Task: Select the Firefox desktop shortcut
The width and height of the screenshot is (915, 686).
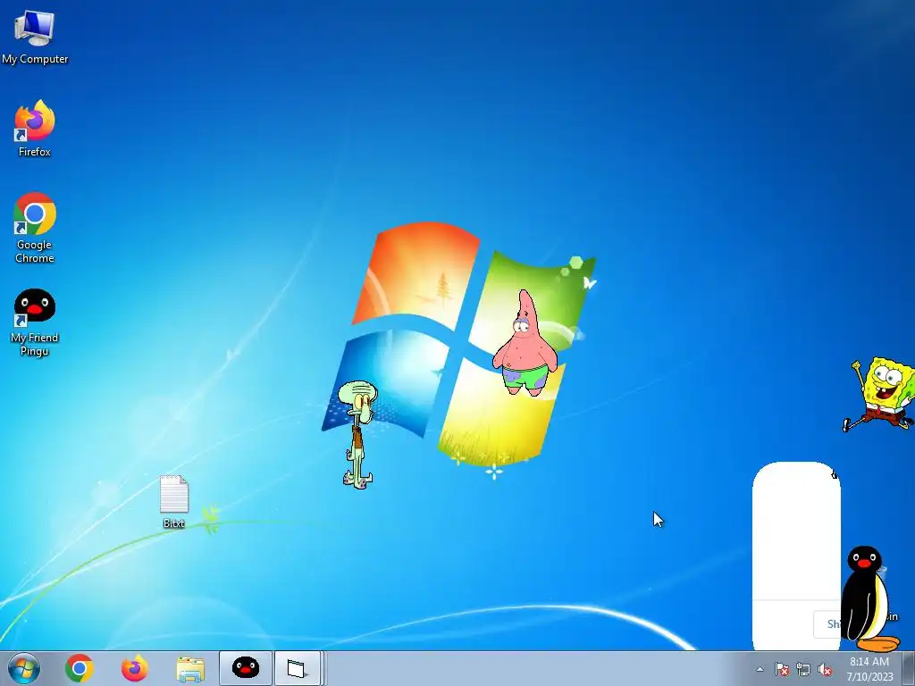Action: click(35, 129)
